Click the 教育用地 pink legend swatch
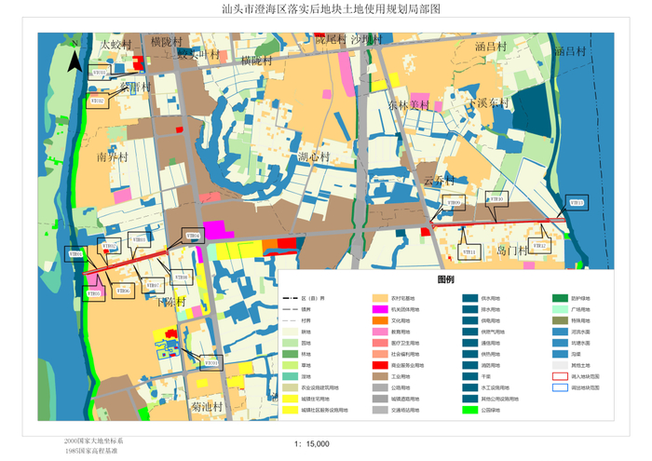 pos(380,332)
